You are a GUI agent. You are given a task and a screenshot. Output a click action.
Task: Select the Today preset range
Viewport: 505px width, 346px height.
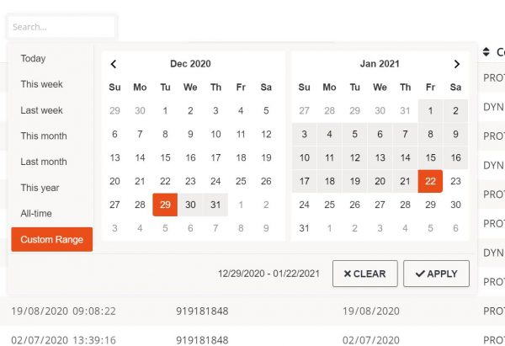[x=34, y=59]
